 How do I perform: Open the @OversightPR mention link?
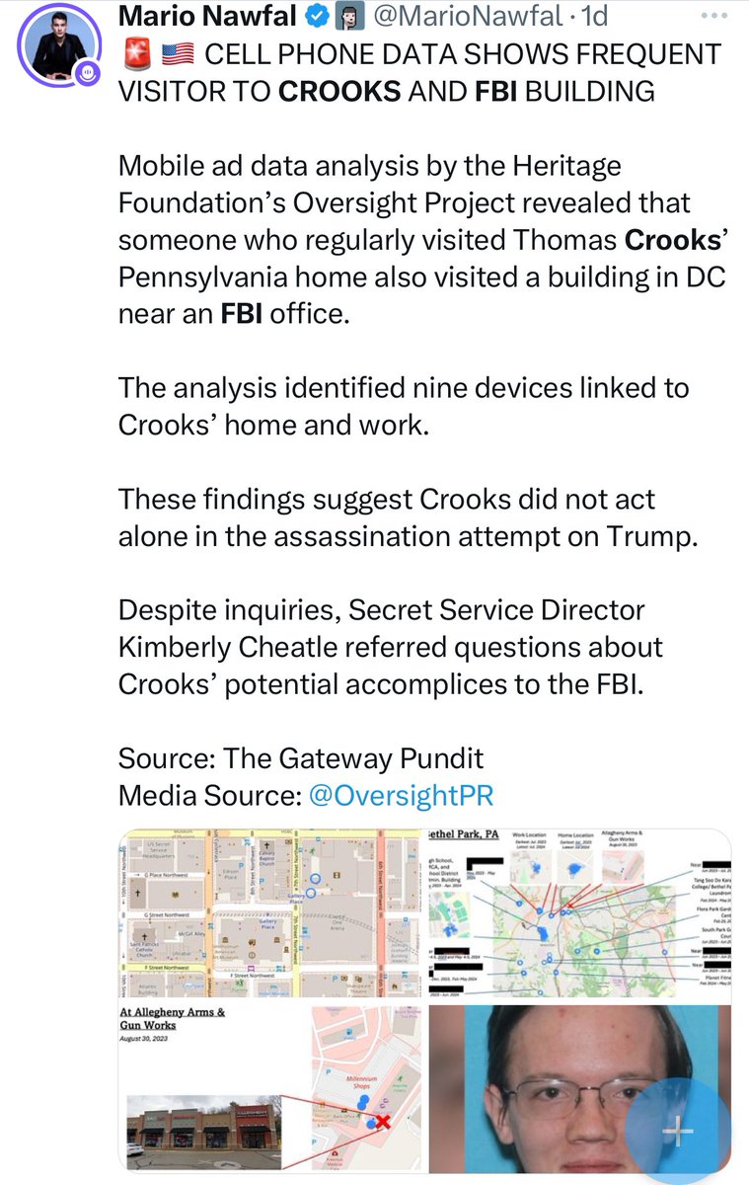click(401, 795)
